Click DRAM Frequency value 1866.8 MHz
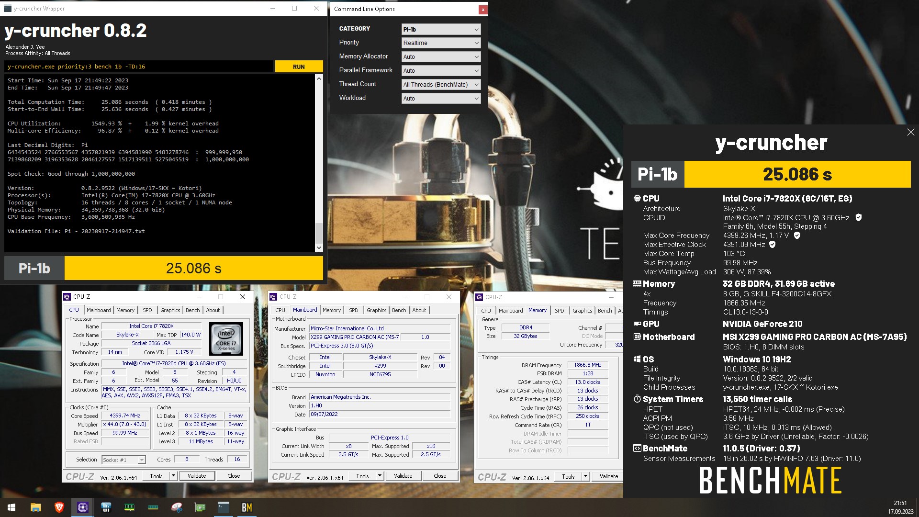Screen dimensions: 919x517 click(x=588, y=365)
